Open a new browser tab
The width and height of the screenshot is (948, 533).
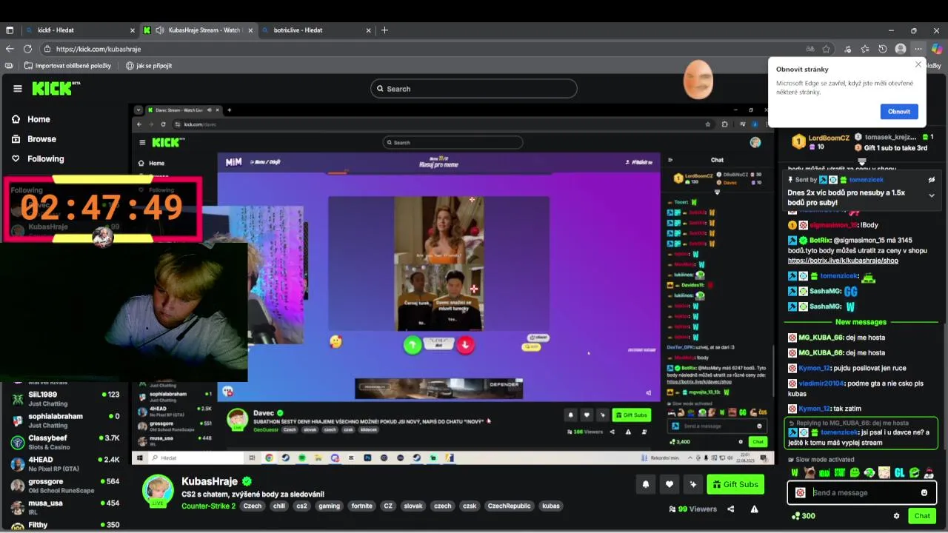coord(384,30)
